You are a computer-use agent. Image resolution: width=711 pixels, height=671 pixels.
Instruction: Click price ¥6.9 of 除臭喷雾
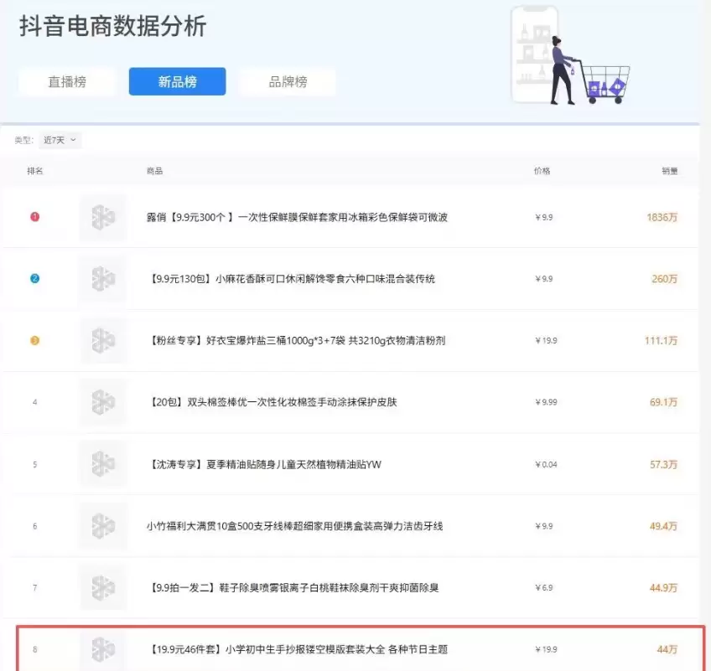(x=543, y=587)
